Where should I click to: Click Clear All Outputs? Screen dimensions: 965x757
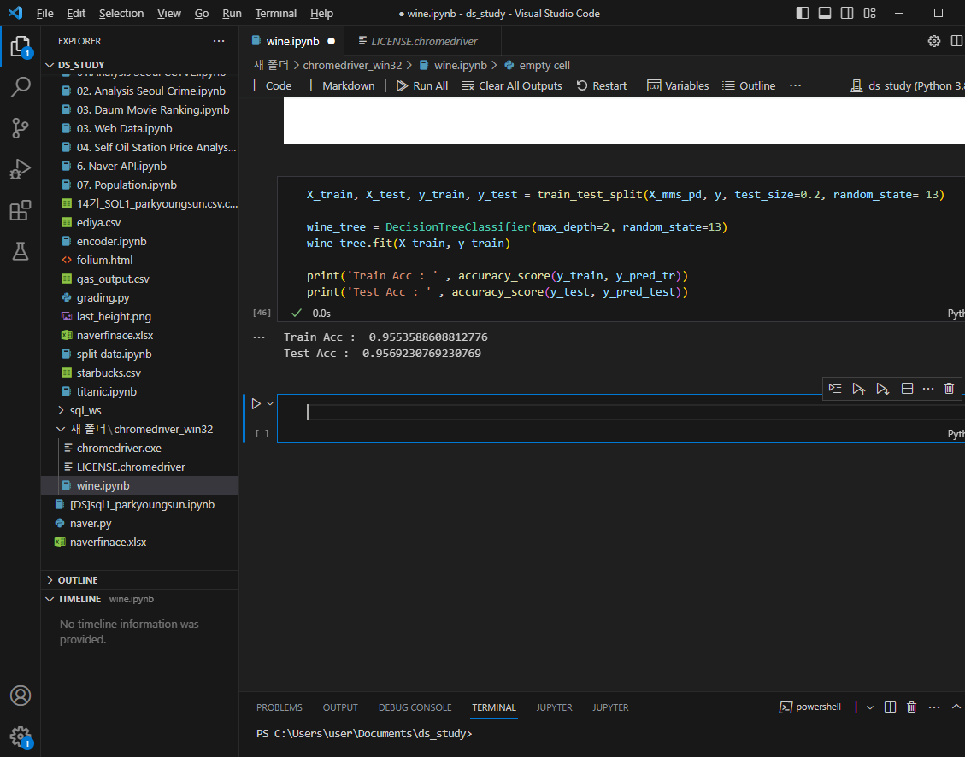click(x=512, y=85)
